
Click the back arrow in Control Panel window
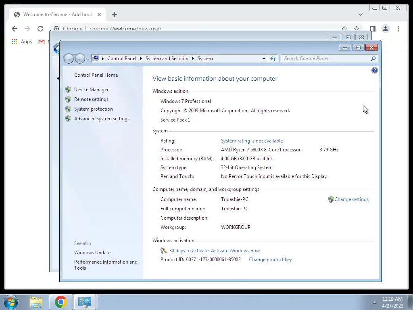[x=69, y=59]
